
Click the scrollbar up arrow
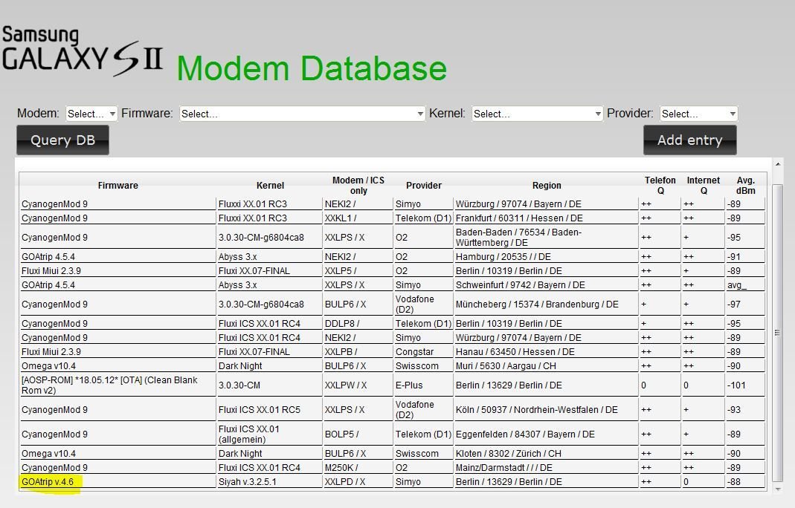click(778, 165)
